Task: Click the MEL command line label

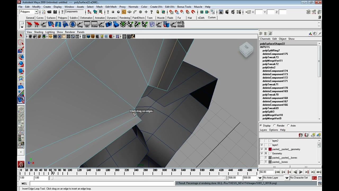Action: pos(24,184)
